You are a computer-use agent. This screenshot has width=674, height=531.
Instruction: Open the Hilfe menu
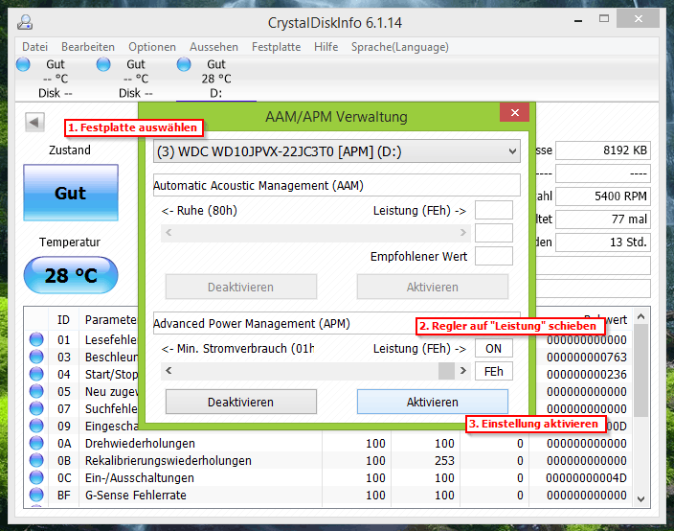(x=326, y=47)
